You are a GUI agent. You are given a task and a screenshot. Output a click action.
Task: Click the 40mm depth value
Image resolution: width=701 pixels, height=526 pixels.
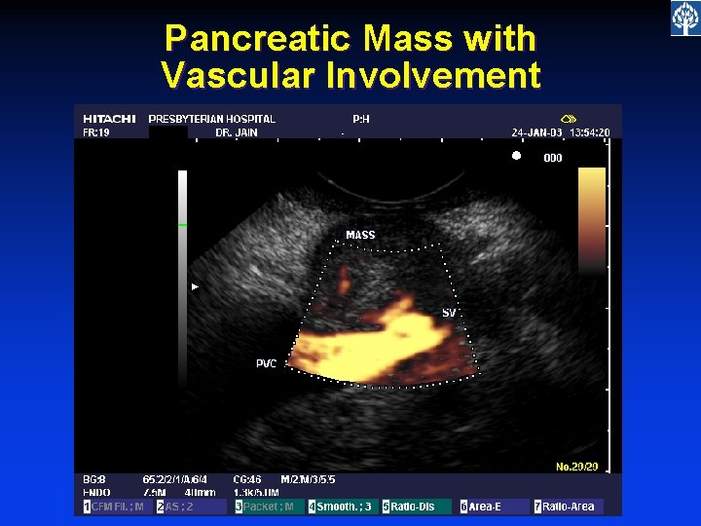pos(200,493)
